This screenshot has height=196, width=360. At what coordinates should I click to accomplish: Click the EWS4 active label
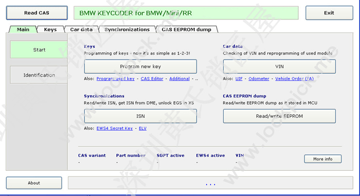tap(210, 155)
